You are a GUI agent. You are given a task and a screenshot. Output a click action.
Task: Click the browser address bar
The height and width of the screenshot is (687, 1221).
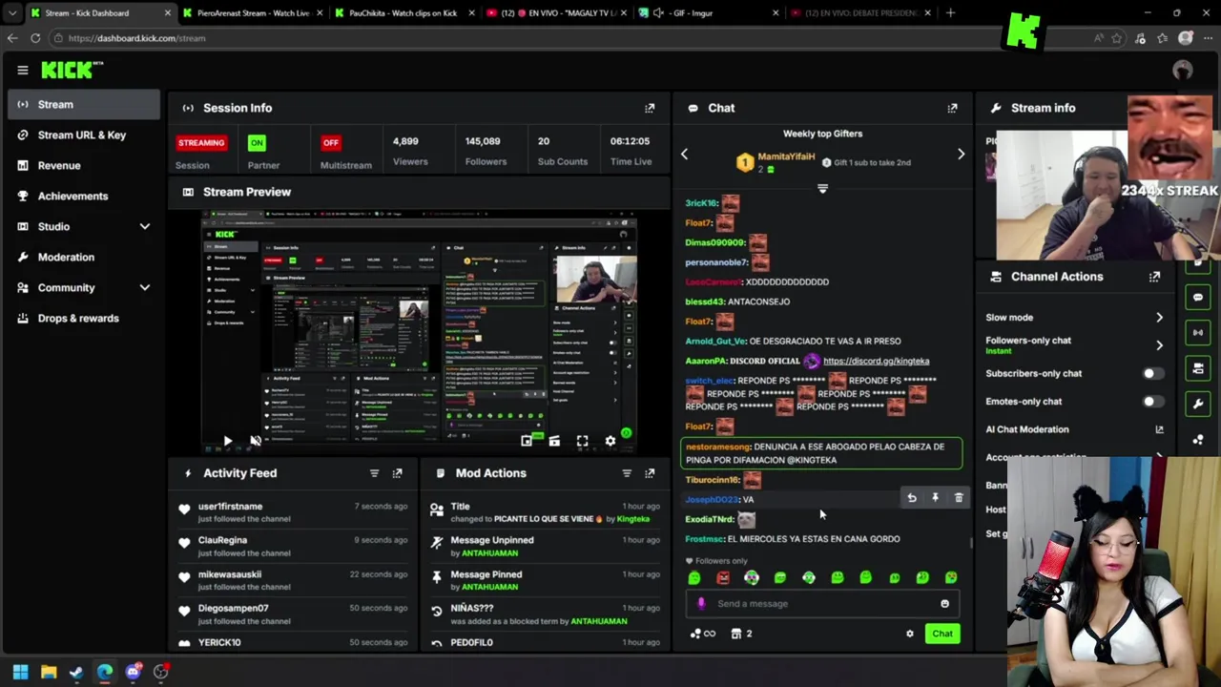[572, 38]
